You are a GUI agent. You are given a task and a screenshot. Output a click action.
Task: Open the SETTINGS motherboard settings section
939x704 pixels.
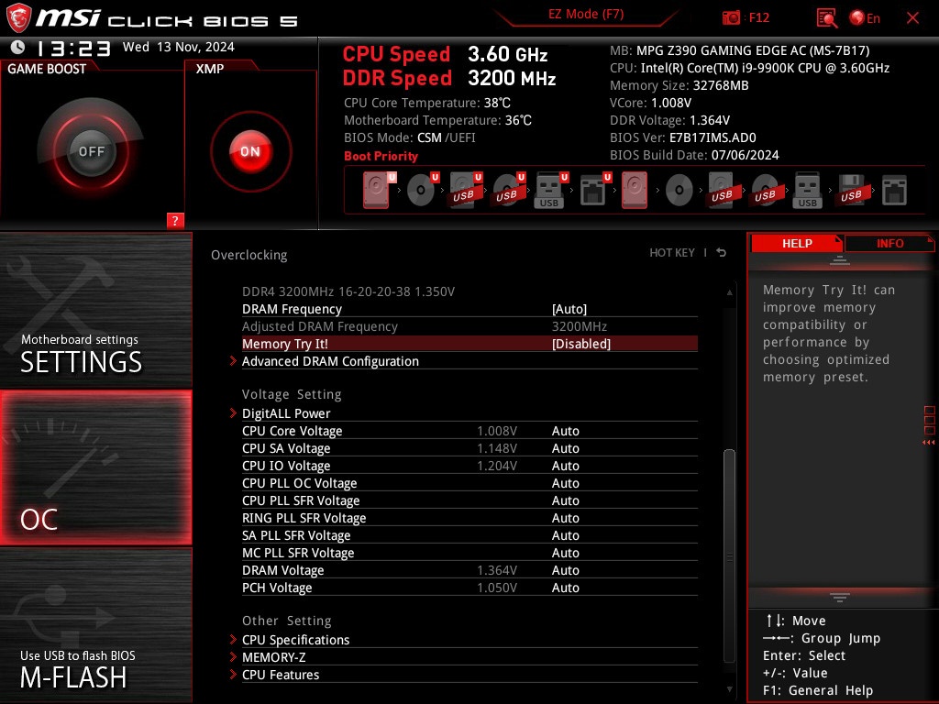[x=95, y=310]
